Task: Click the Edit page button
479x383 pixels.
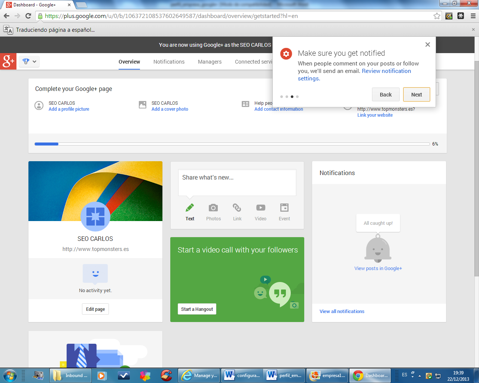Action: 95,309
